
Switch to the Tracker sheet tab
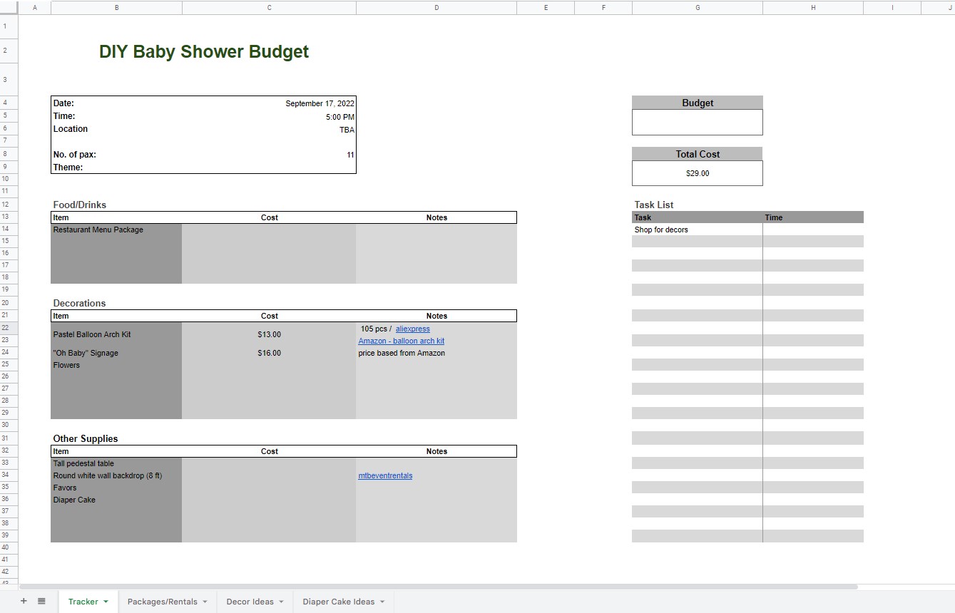pyautogui.click(x=83, y=602)
